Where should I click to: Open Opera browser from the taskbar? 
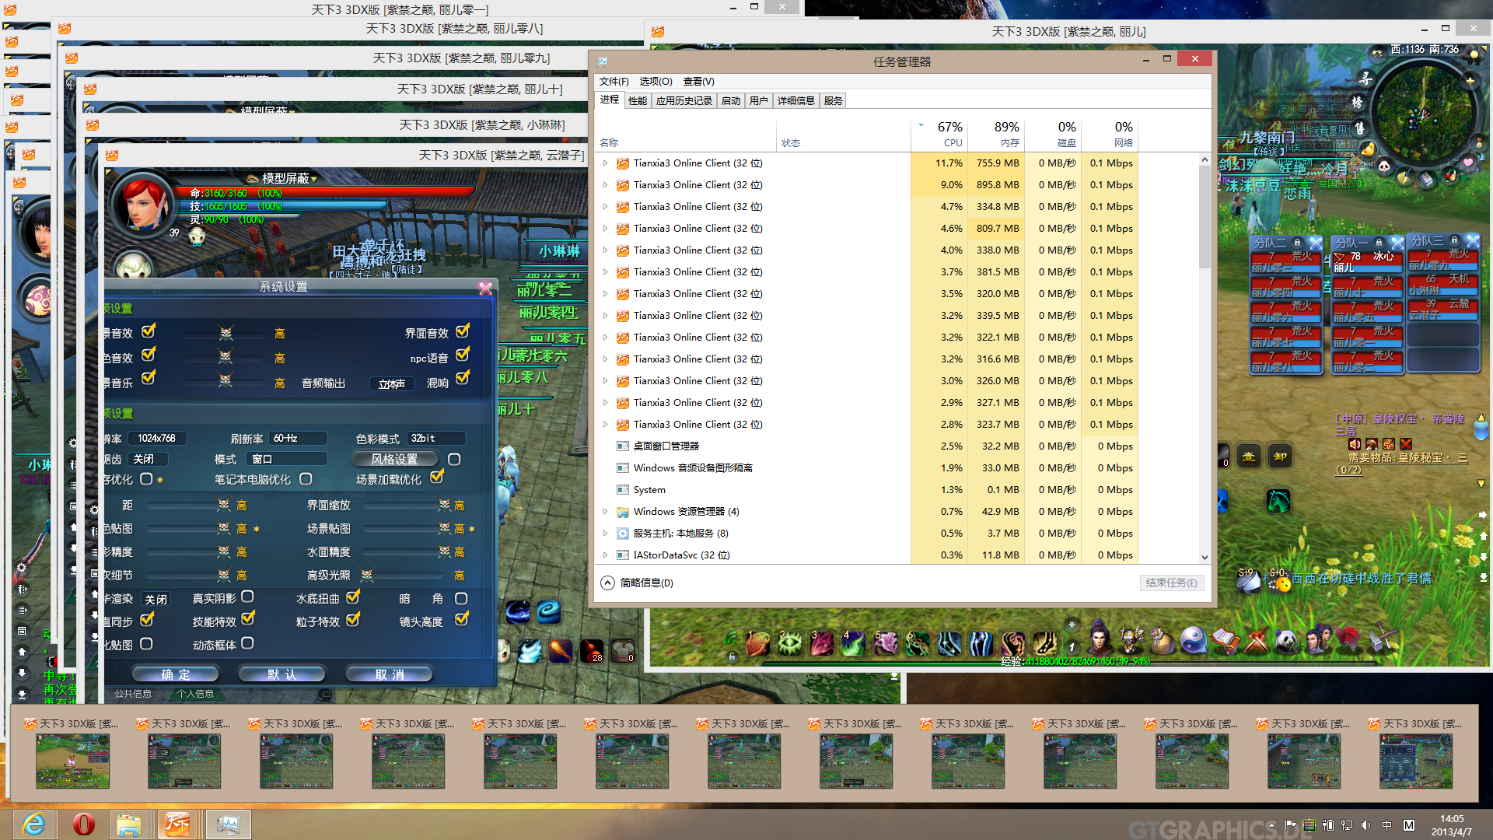tap(84, 824)
